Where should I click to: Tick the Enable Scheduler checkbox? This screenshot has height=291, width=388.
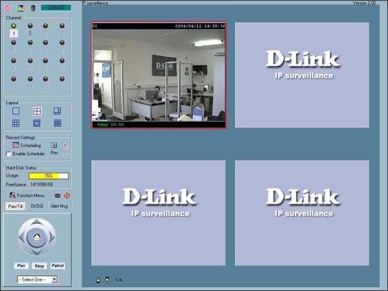pyautogui.click(x=8, y=154)
